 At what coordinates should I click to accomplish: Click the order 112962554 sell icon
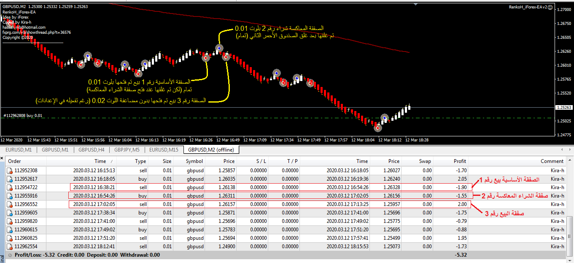point(10,247)
